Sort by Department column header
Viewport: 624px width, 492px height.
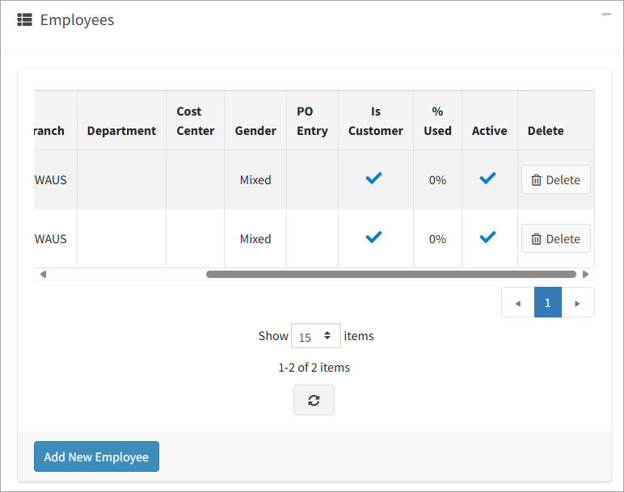click(x=121, y=130)
